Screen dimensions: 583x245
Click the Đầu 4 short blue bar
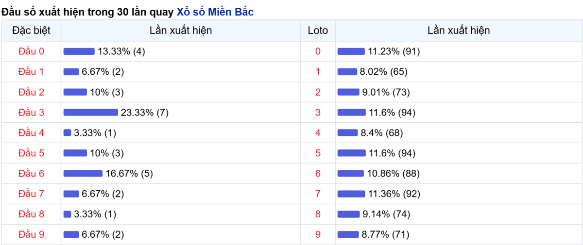68,133
